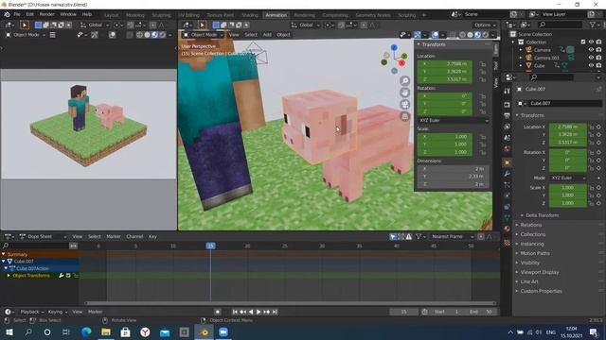Hide Camera.001 with its eye icon
This screenshot has width=606, height=340.
pos(591,58)
